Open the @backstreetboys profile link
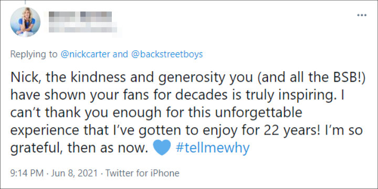 [x=167, y=54]
